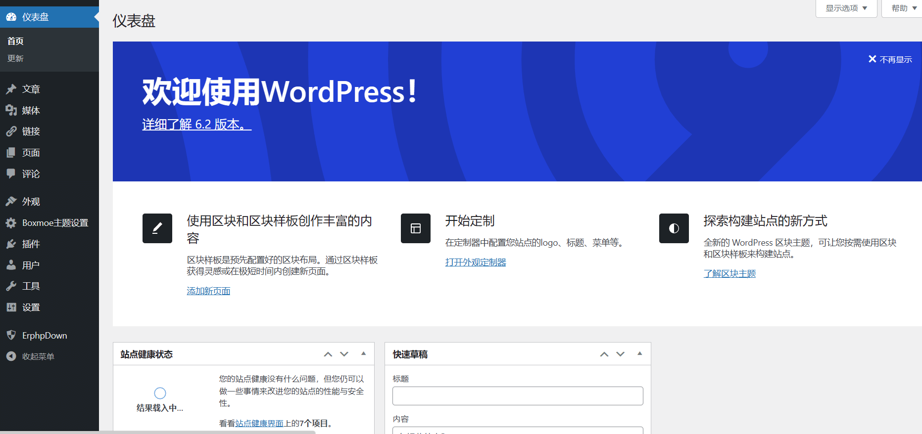Image resolution: width=922 pixels, height=434 pixels.
Task: Click the shield icon beside ErphpDown
Action: pyautogui.click(x=11, y=335)
